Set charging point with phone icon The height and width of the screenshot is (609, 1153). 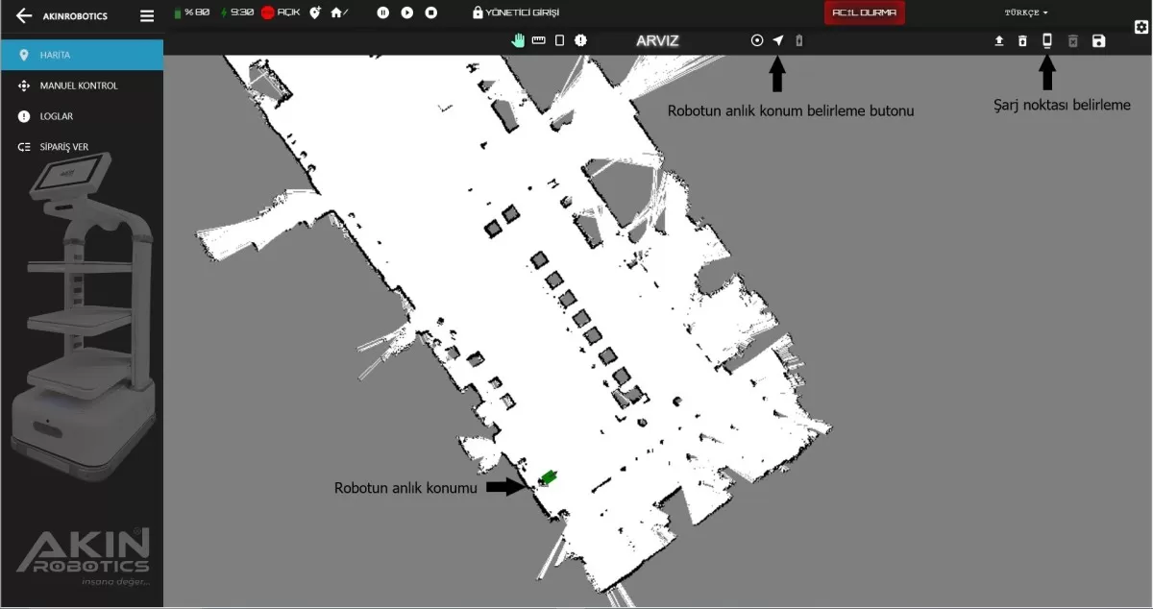click(1047, 40)
